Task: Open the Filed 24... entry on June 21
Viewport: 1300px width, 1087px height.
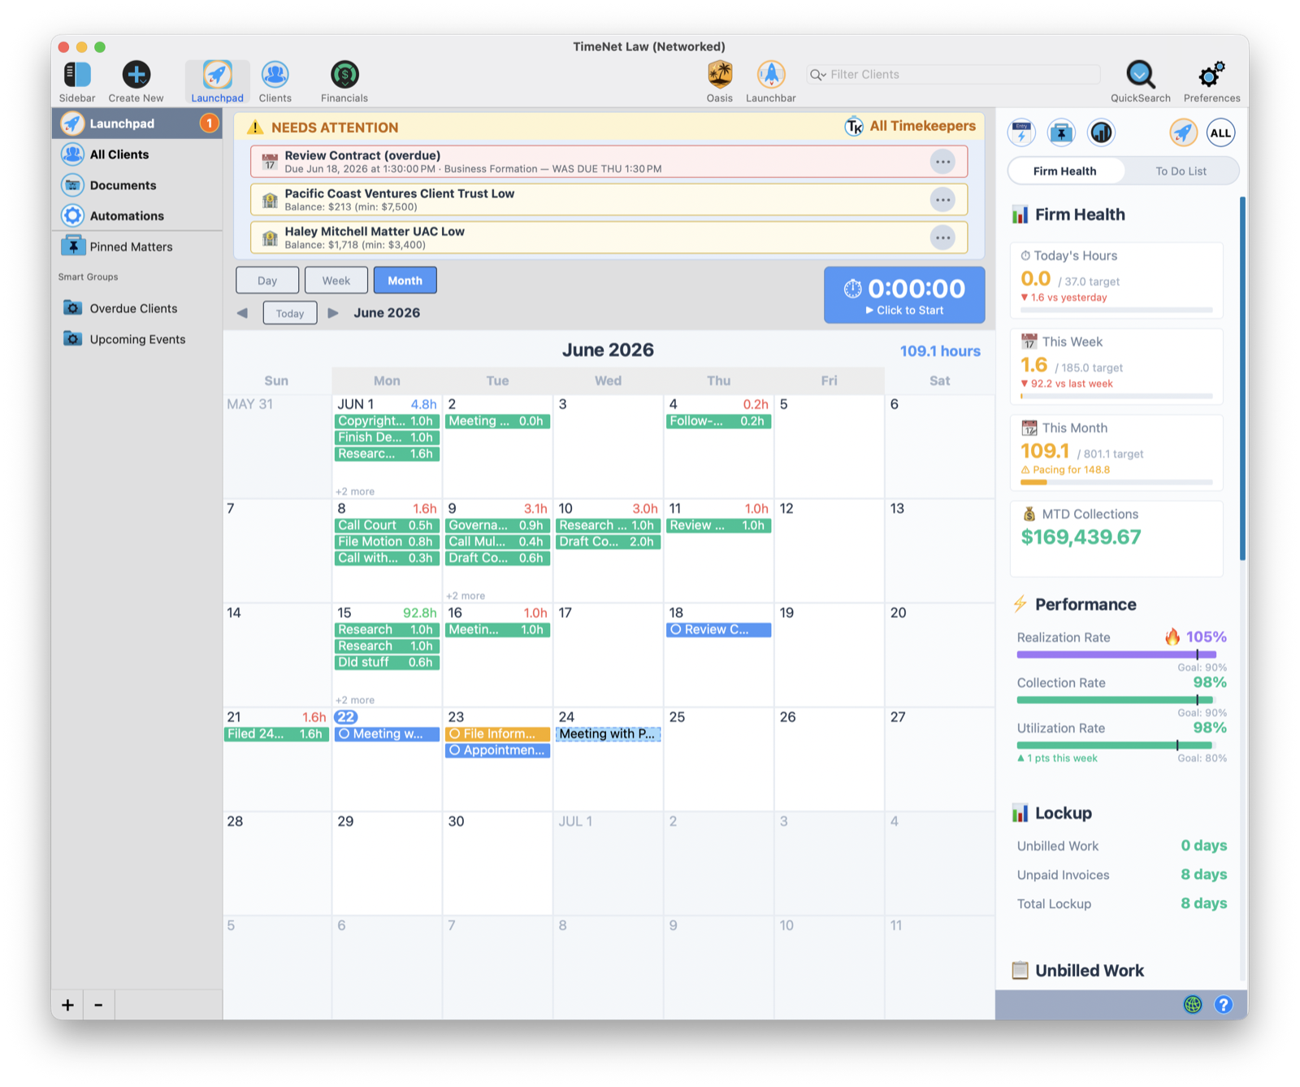Action: (276, 734)
